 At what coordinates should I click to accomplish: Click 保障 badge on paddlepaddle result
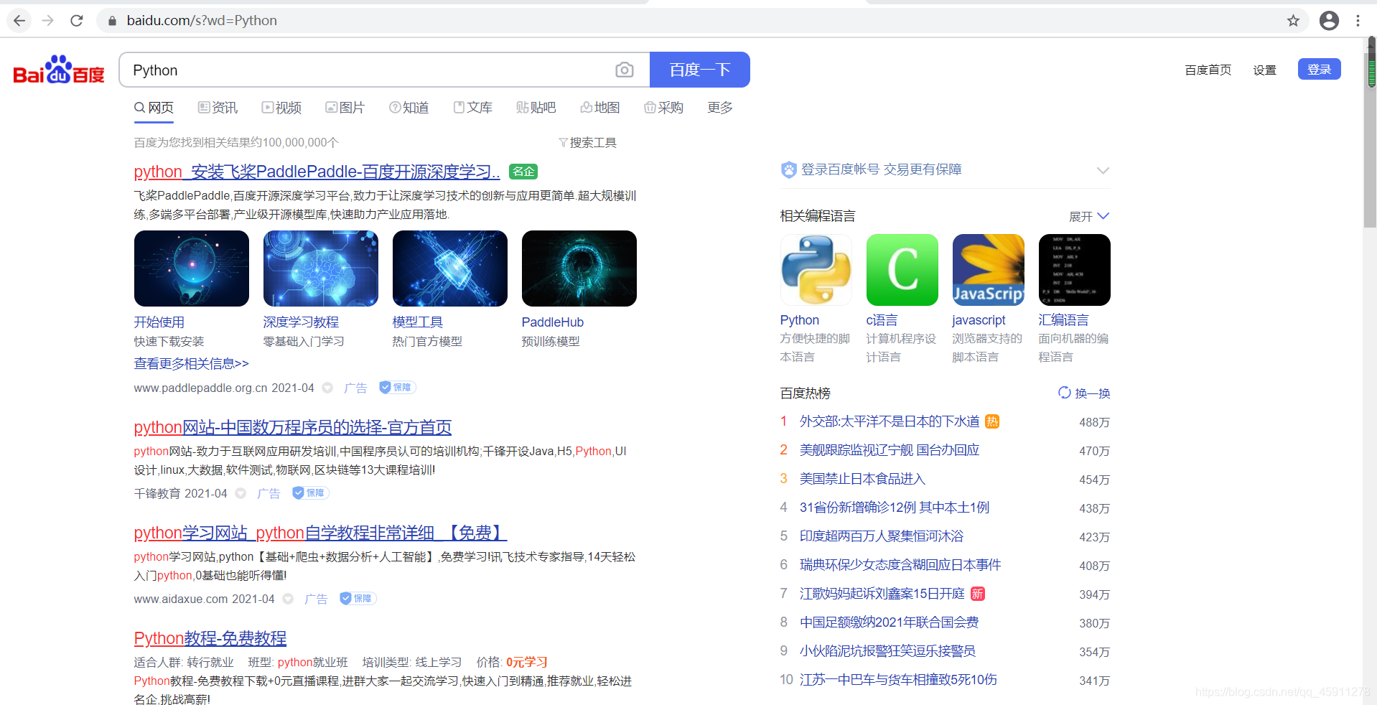pyautogui.click(x=397, y=388)
